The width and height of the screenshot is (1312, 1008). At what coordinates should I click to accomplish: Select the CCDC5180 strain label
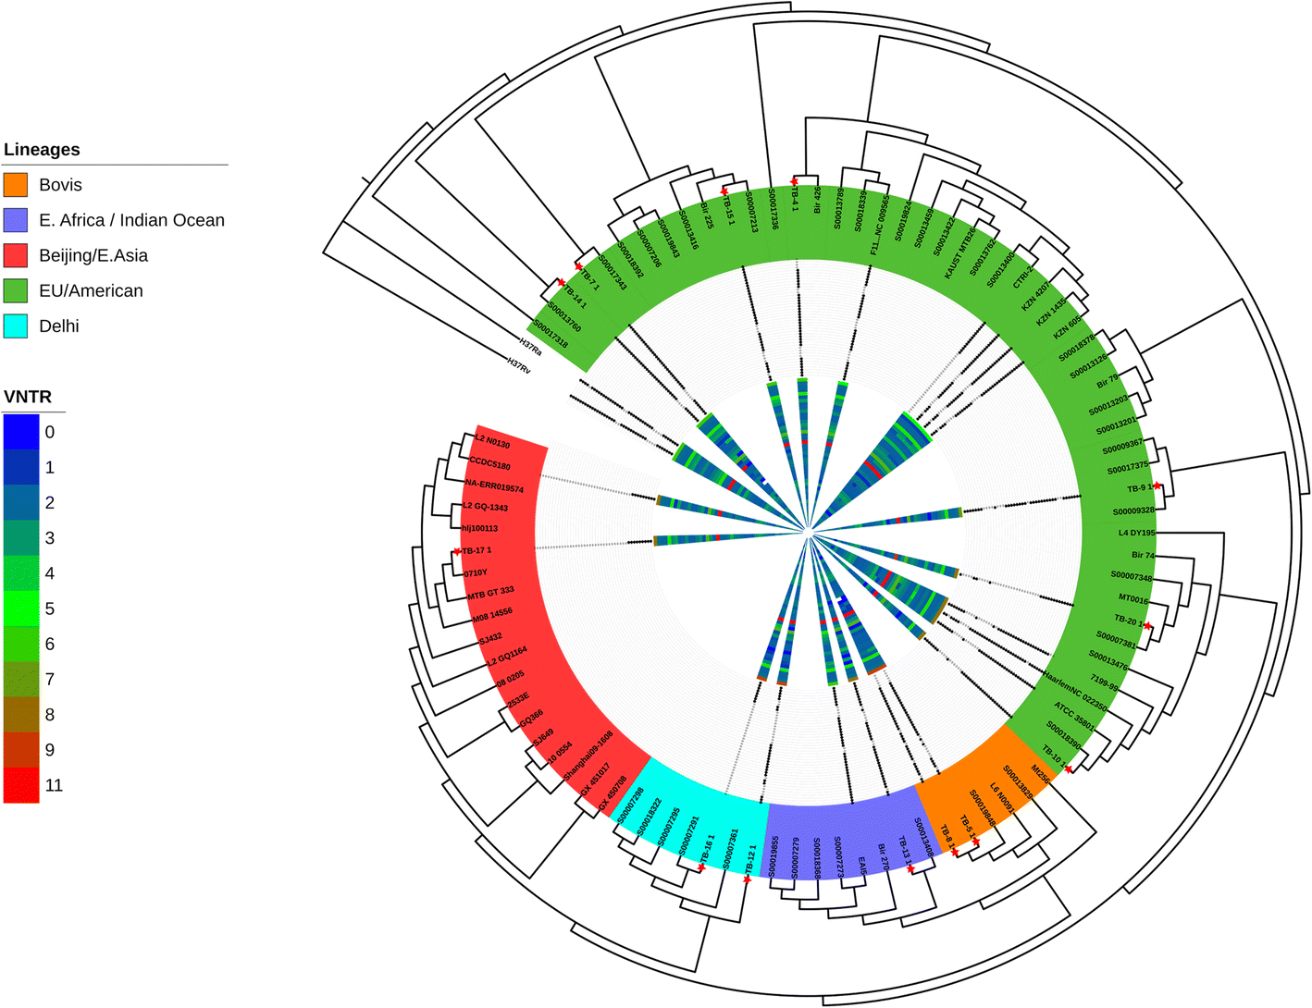coord(489,463)
